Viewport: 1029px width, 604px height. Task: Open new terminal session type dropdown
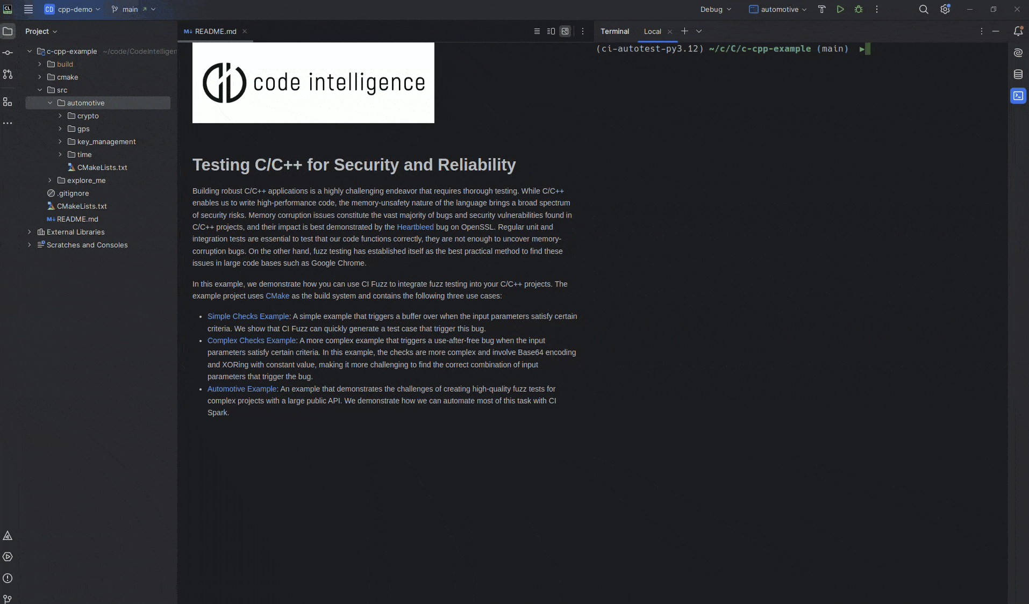click(x=699, y=31)
